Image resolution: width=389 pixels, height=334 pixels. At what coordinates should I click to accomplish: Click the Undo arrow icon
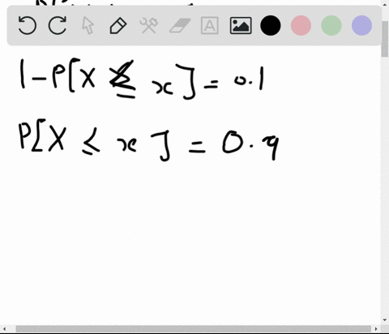(x=27, y=25)
